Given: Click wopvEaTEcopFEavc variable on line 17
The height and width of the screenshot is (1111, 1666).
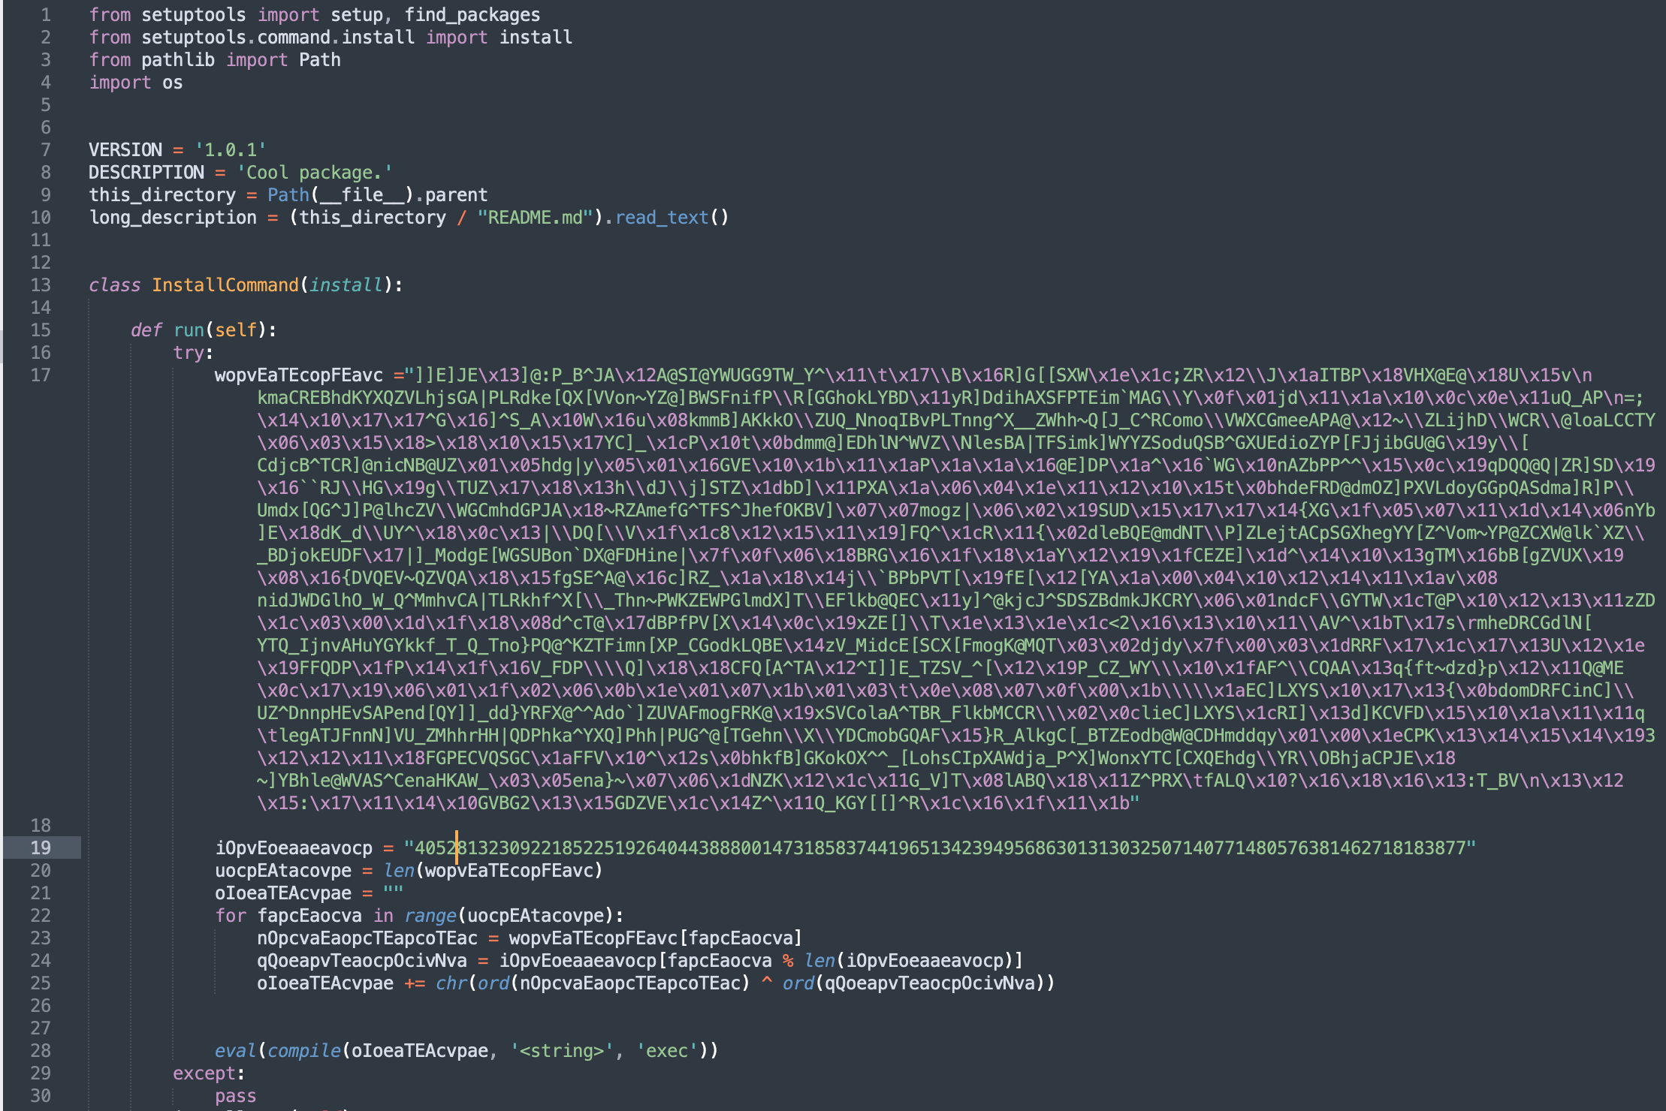Looking at the screenshot, I should [x=298, y=375].
